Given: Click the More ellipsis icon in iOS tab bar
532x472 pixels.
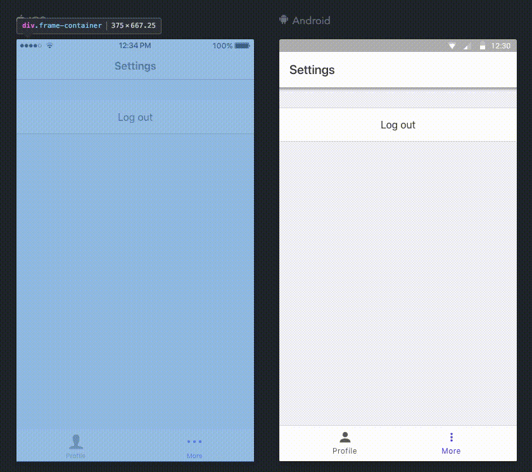Looking at the screenshot, I should [194, 441].
